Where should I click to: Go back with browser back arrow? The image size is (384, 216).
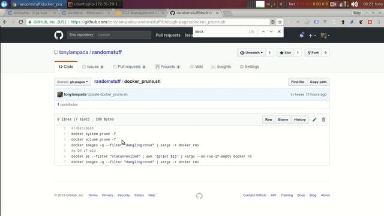5,22
